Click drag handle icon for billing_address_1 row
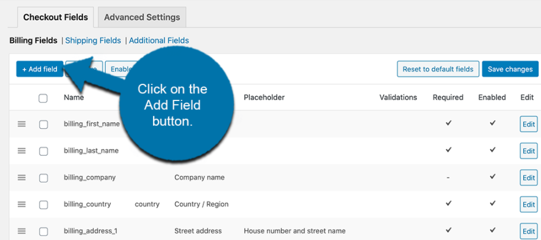Image resolution: width=541 pixels, height=240 pixels. pos(22,231)
